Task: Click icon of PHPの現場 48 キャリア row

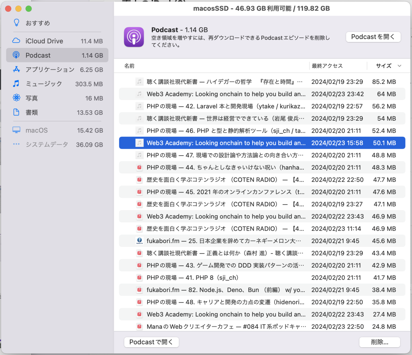Action: [139, 302]
